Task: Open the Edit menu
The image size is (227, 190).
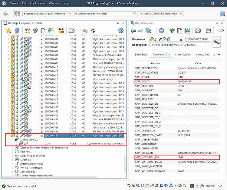Action: coord(24,3)
